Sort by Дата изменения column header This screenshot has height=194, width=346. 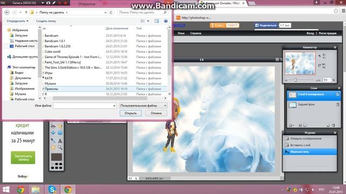pos(117,29)
